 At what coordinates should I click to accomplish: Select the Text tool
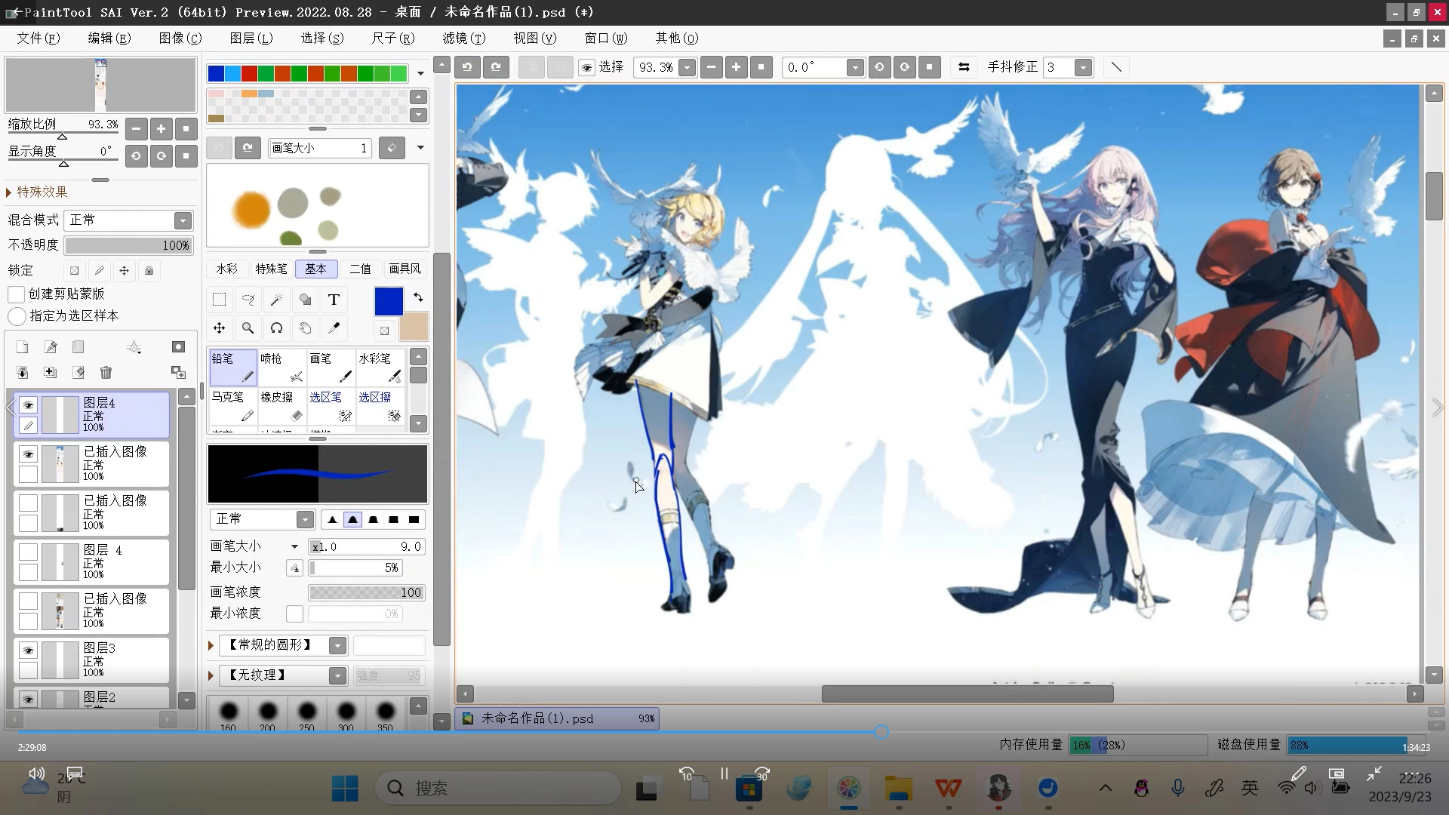coord(334,300)
